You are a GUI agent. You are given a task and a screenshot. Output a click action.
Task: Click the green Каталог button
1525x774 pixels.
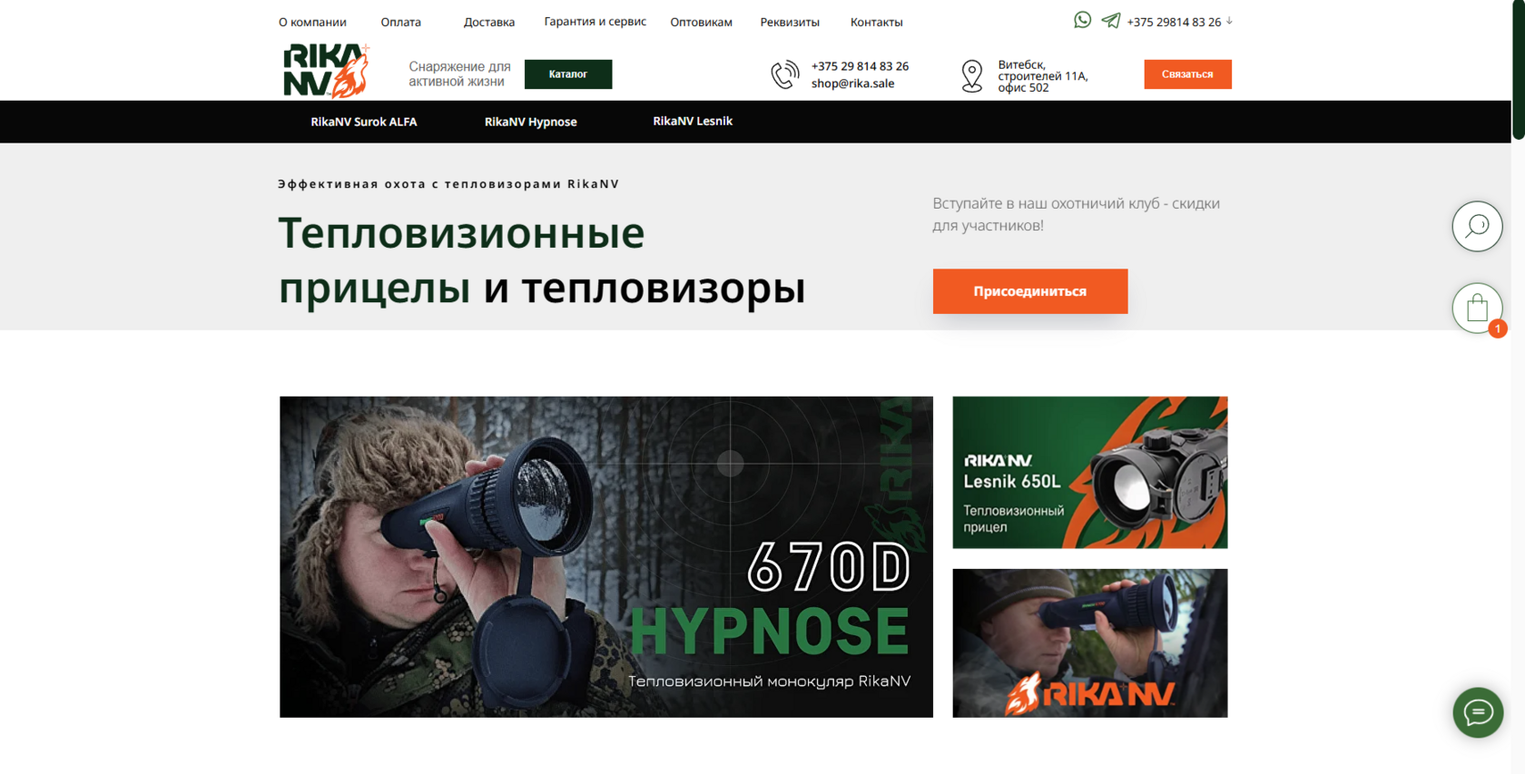pyautogui.click(x=568, y=74)
